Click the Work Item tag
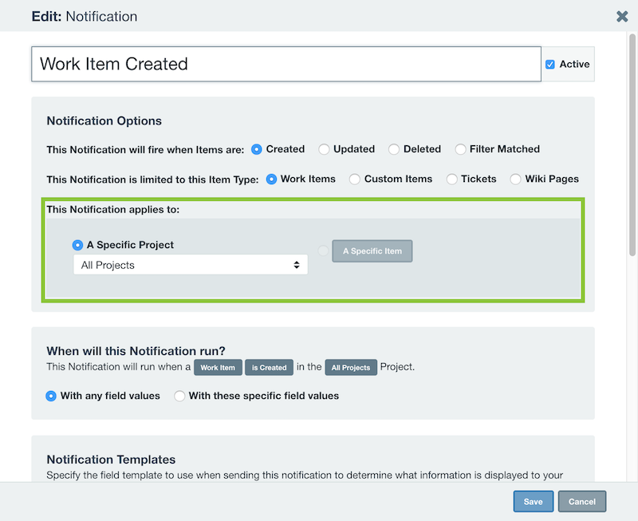The height and width of the screenshot is (521, 638). [x=218, y=368]
